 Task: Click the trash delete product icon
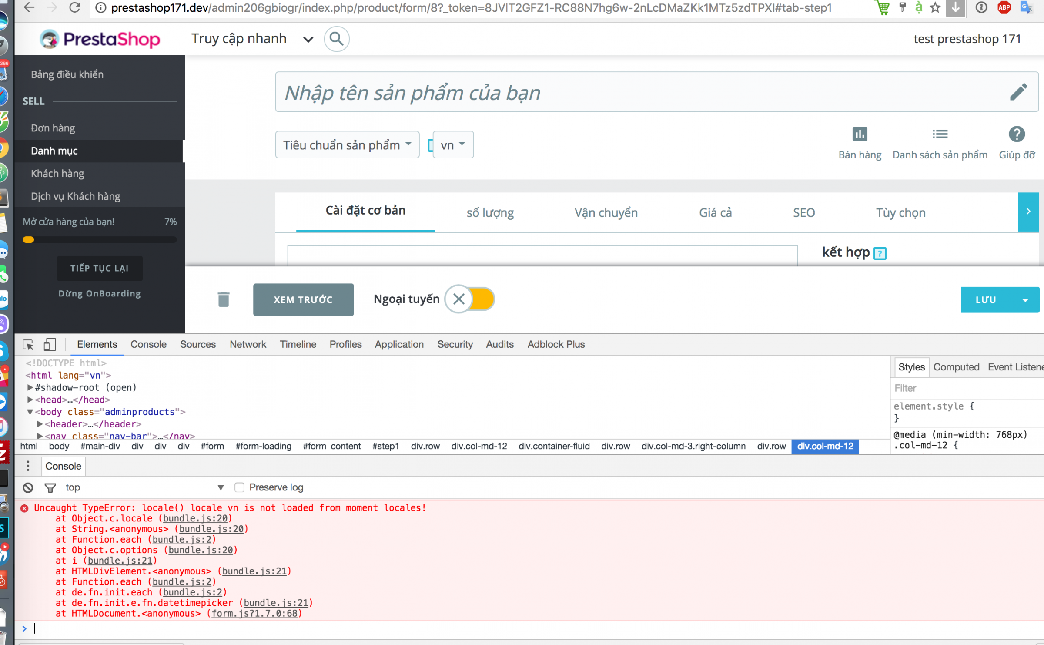(224, 299)
